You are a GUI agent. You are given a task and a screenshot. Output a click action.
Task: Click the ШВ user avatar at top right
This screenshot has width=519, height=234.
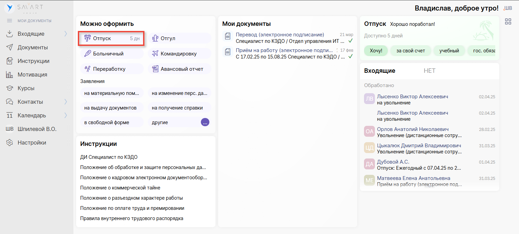coord(508,8)
